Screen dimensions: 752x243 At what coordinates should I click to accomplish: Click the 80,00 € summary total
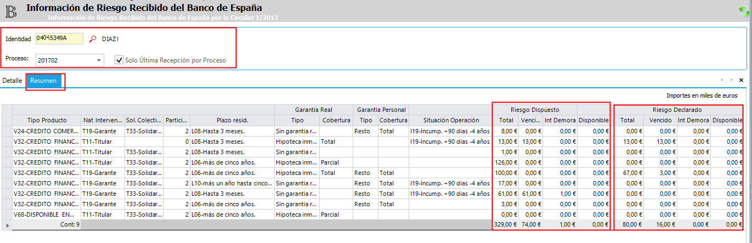click(x=627, y=224)
